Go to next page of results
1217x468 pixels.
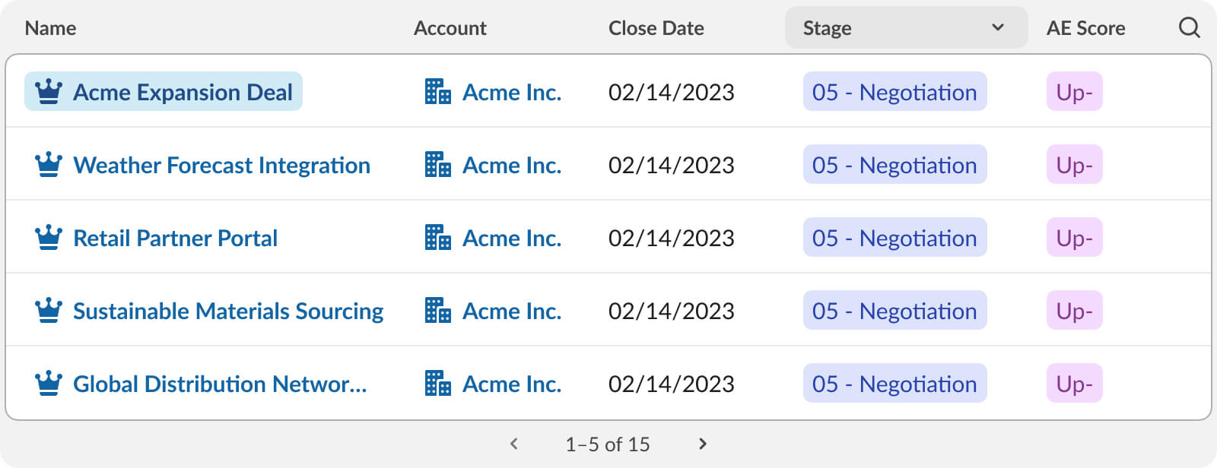pyautogui.click(x=703, y=444)
